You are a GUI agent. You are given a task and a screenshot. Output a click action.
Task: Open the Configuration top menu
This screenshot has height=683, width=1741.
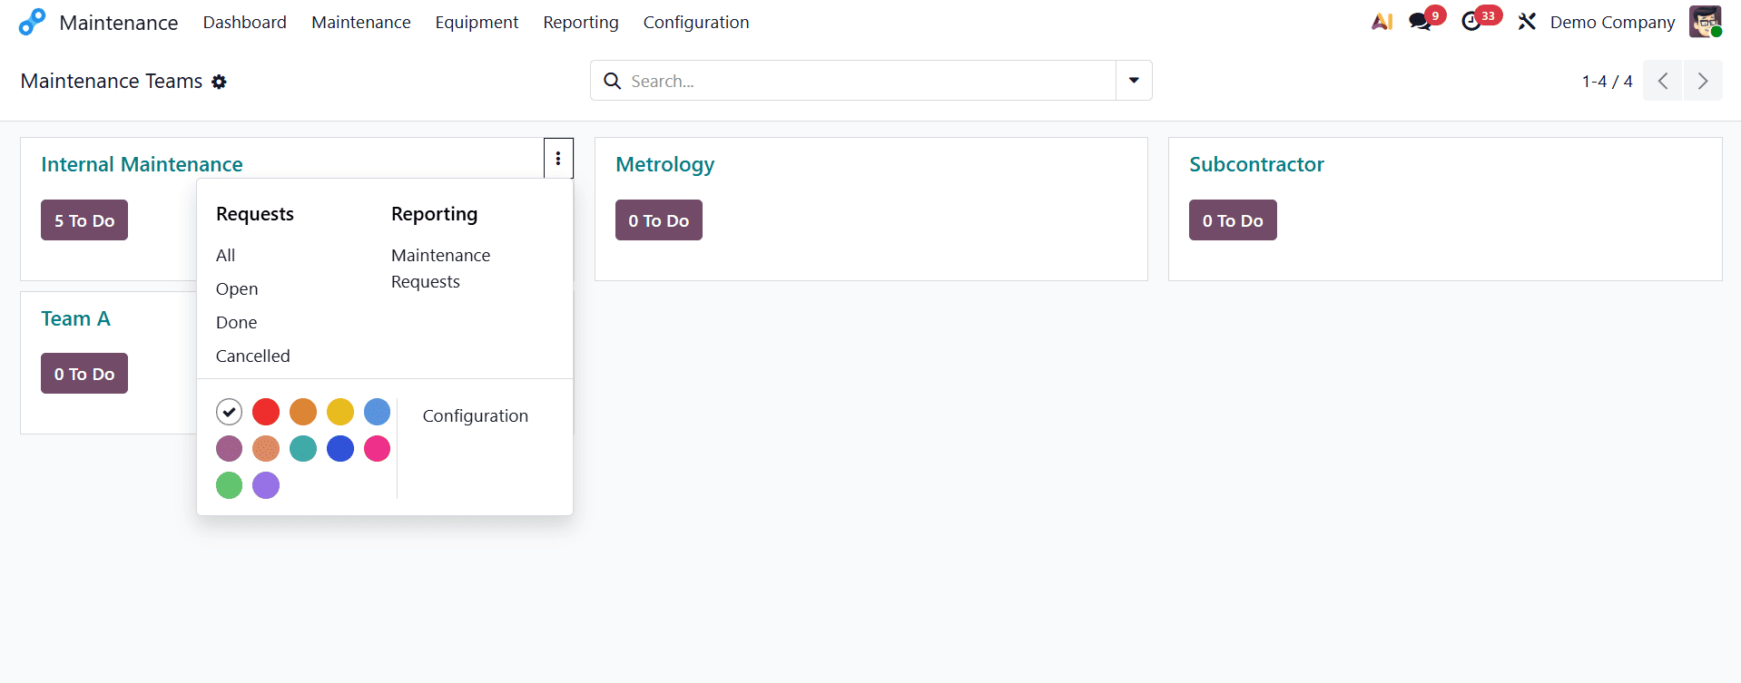coord(696,22)
